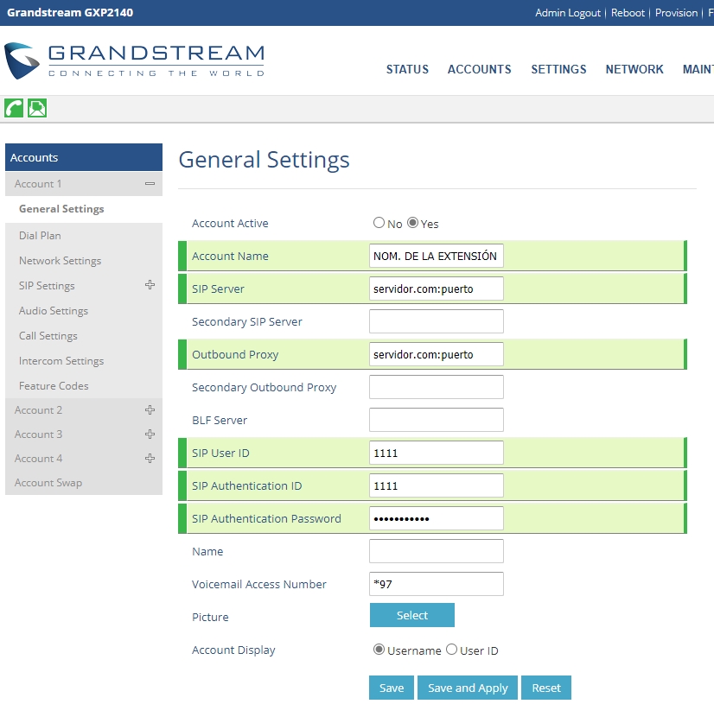Click the green phone handset icon

(12, 108)
